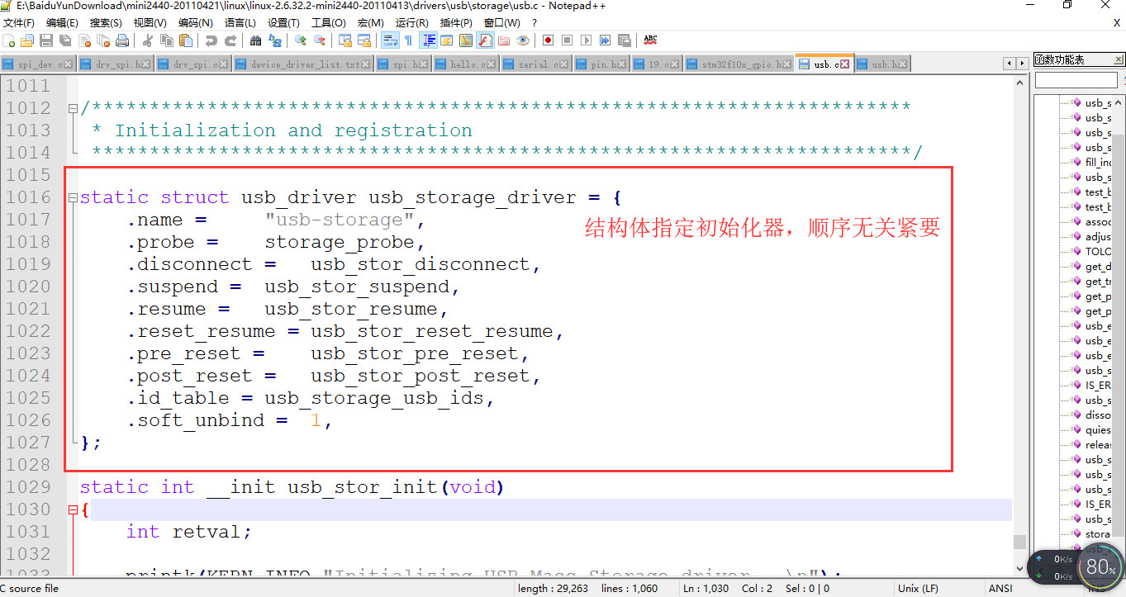Open the user defined language icon
Viewport: 1126px width, 597px height.
coord(447,40)
